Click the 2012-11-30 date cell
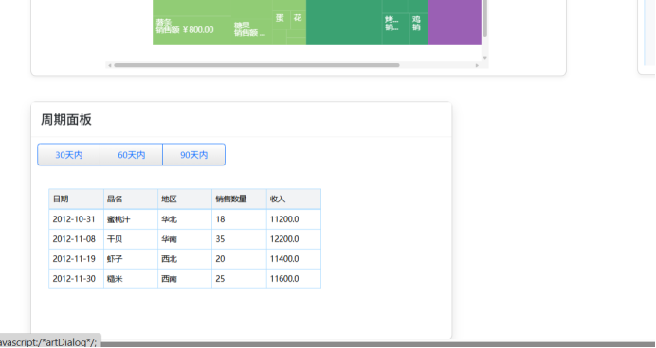 76,279
